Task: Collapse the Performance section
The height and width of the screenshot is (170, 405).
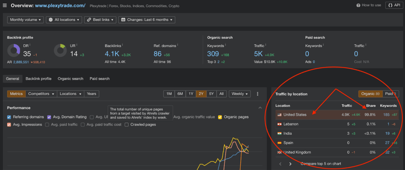Action: (260, 108)
